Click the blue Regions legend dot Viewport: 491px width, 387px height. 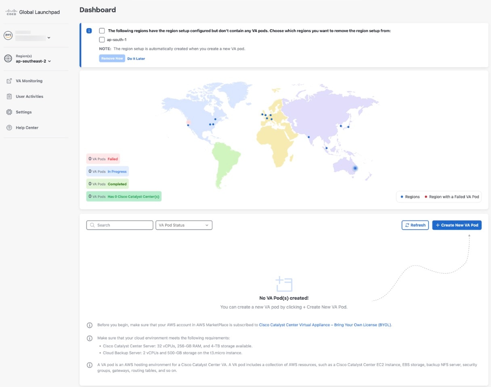pyautogui.click(x=402, y=197)
